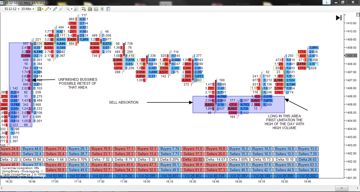Viewport: 360px width, 192px height.
Task: Click the 7,194 sell volume cell
Action: pyautogui.click(x=26, y=56)
